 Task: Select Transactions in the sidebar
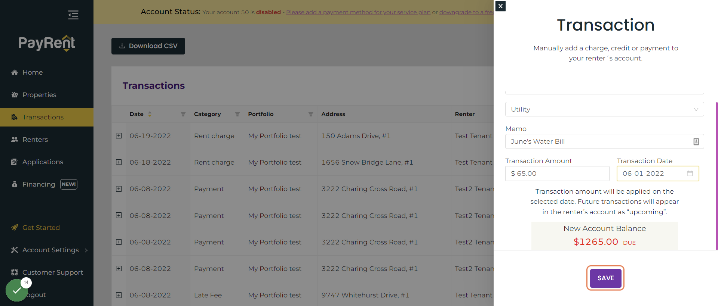click(47, 117)
